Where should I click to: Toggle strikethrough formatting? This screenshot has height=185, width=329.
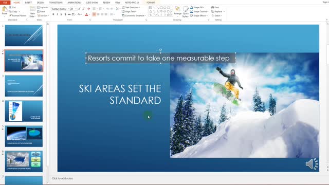[69, 14]
